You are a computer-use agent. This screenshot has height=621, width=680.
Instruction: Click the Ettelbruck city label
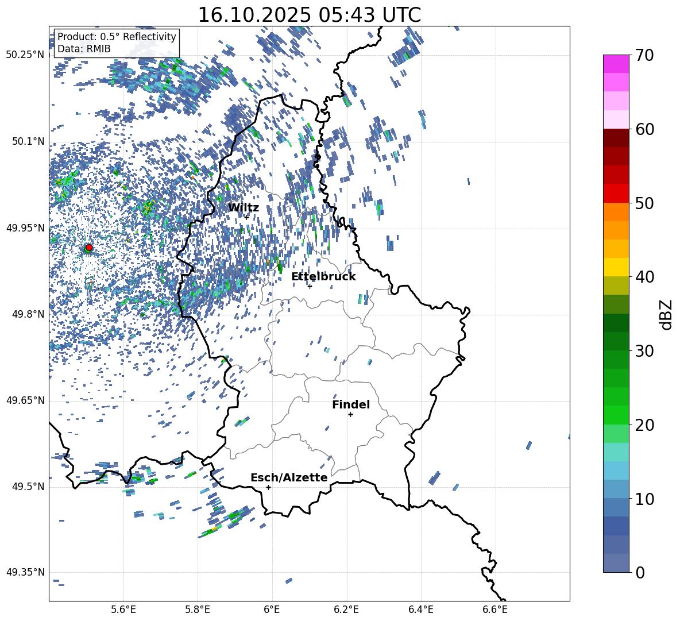pyautogui.click(x=323, y=277)
